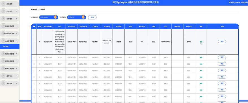Image resolution: width=248 pixels, height=103 pixels.
Task: Check the checkbox for row with index 2
Action: [34, 57]
